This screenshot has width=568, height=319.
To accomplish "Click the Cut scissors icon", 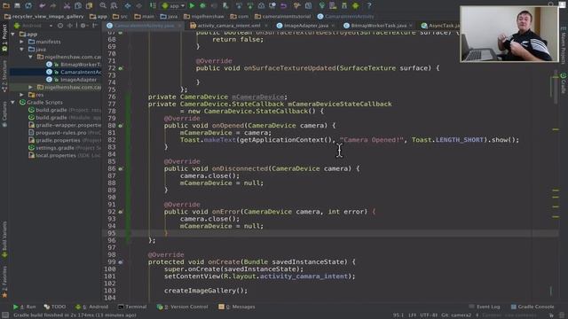I will 67,5.
